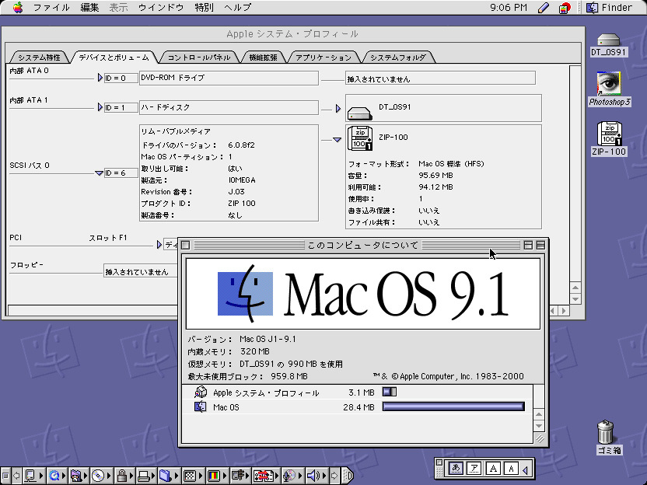Click the about window's scroll down arrow
The image size is (647, 485).
pos(539,426)
